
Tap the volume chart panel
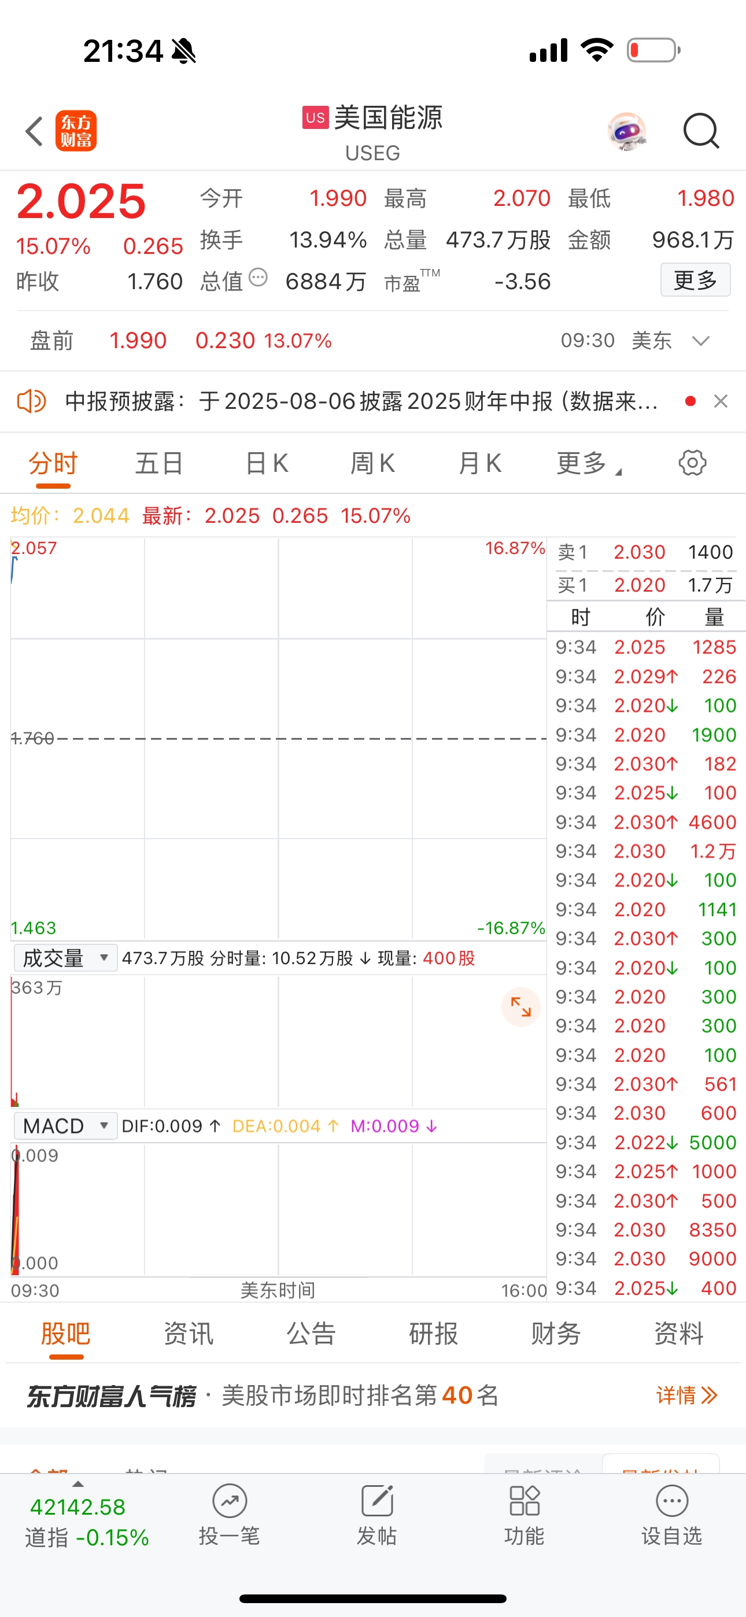coord(279,1042)
